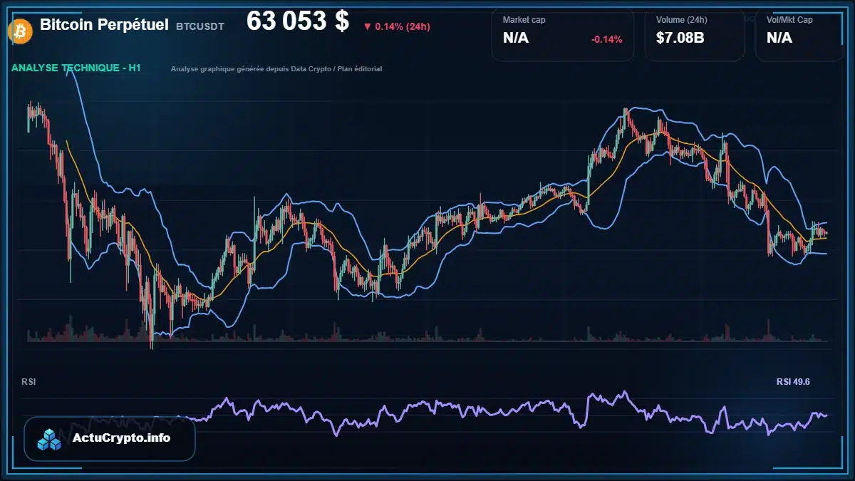Image resolution: width=855 pixels, height=481 pixels.
Task: Click the red 0.14% (24h) change indicator
Action: click(x=396, y=26)
